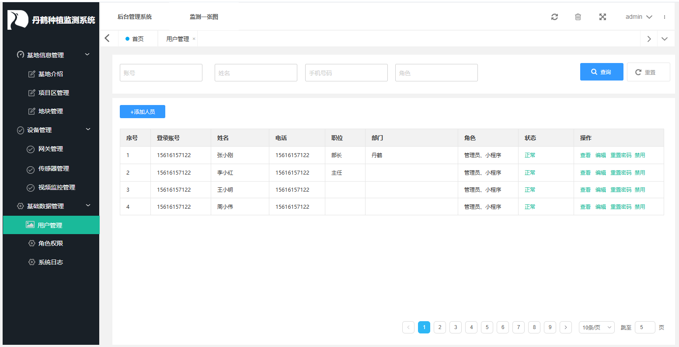Toggle fullscreen with the expand icon
The image size is (679, 347).
602,17
